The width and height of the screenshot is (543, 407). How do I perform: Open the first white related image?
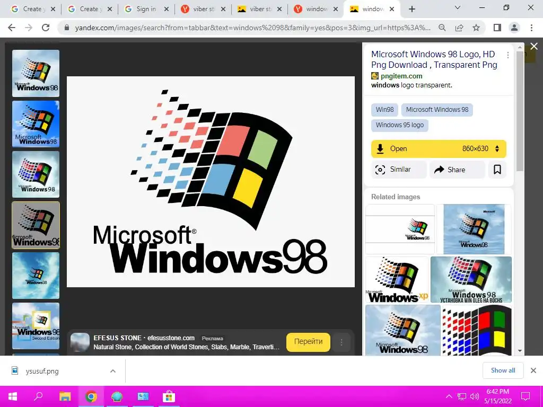(x=400, y=229)
